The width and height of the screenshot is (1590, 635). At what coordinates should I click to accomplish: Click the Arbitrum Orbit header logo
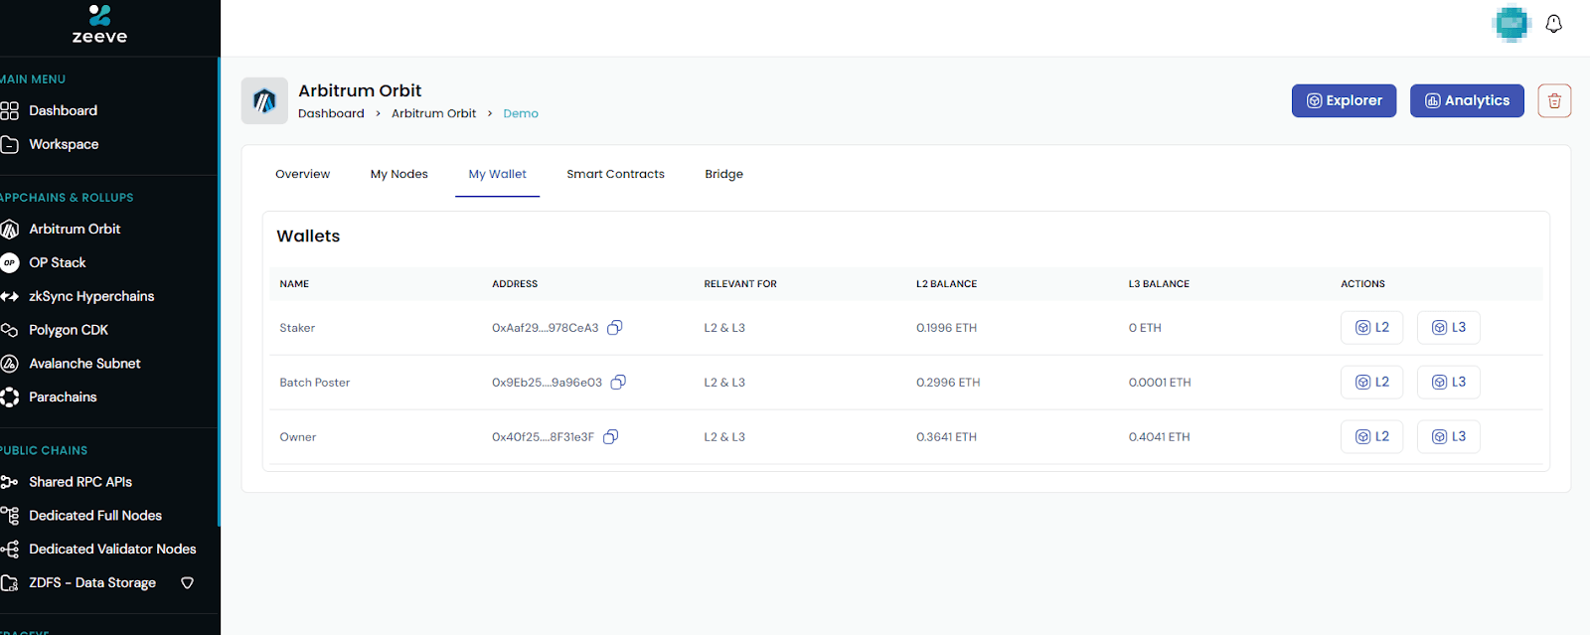point(264,100)
